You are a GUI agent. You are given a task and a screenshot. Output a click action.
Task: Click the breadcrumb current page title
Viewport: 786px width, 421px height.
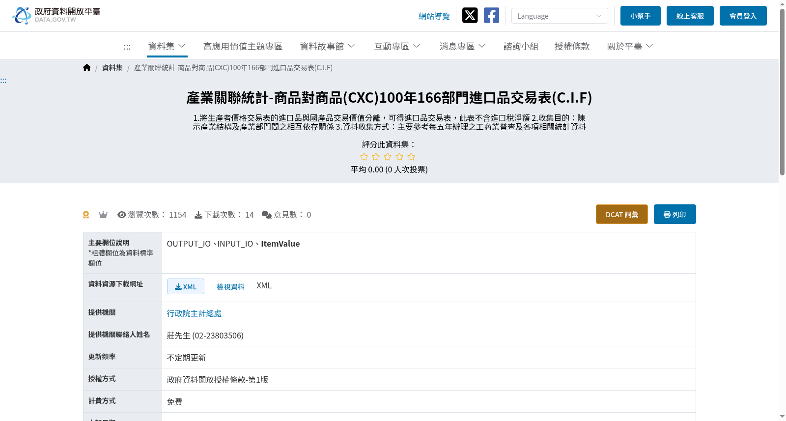point(233,68)
